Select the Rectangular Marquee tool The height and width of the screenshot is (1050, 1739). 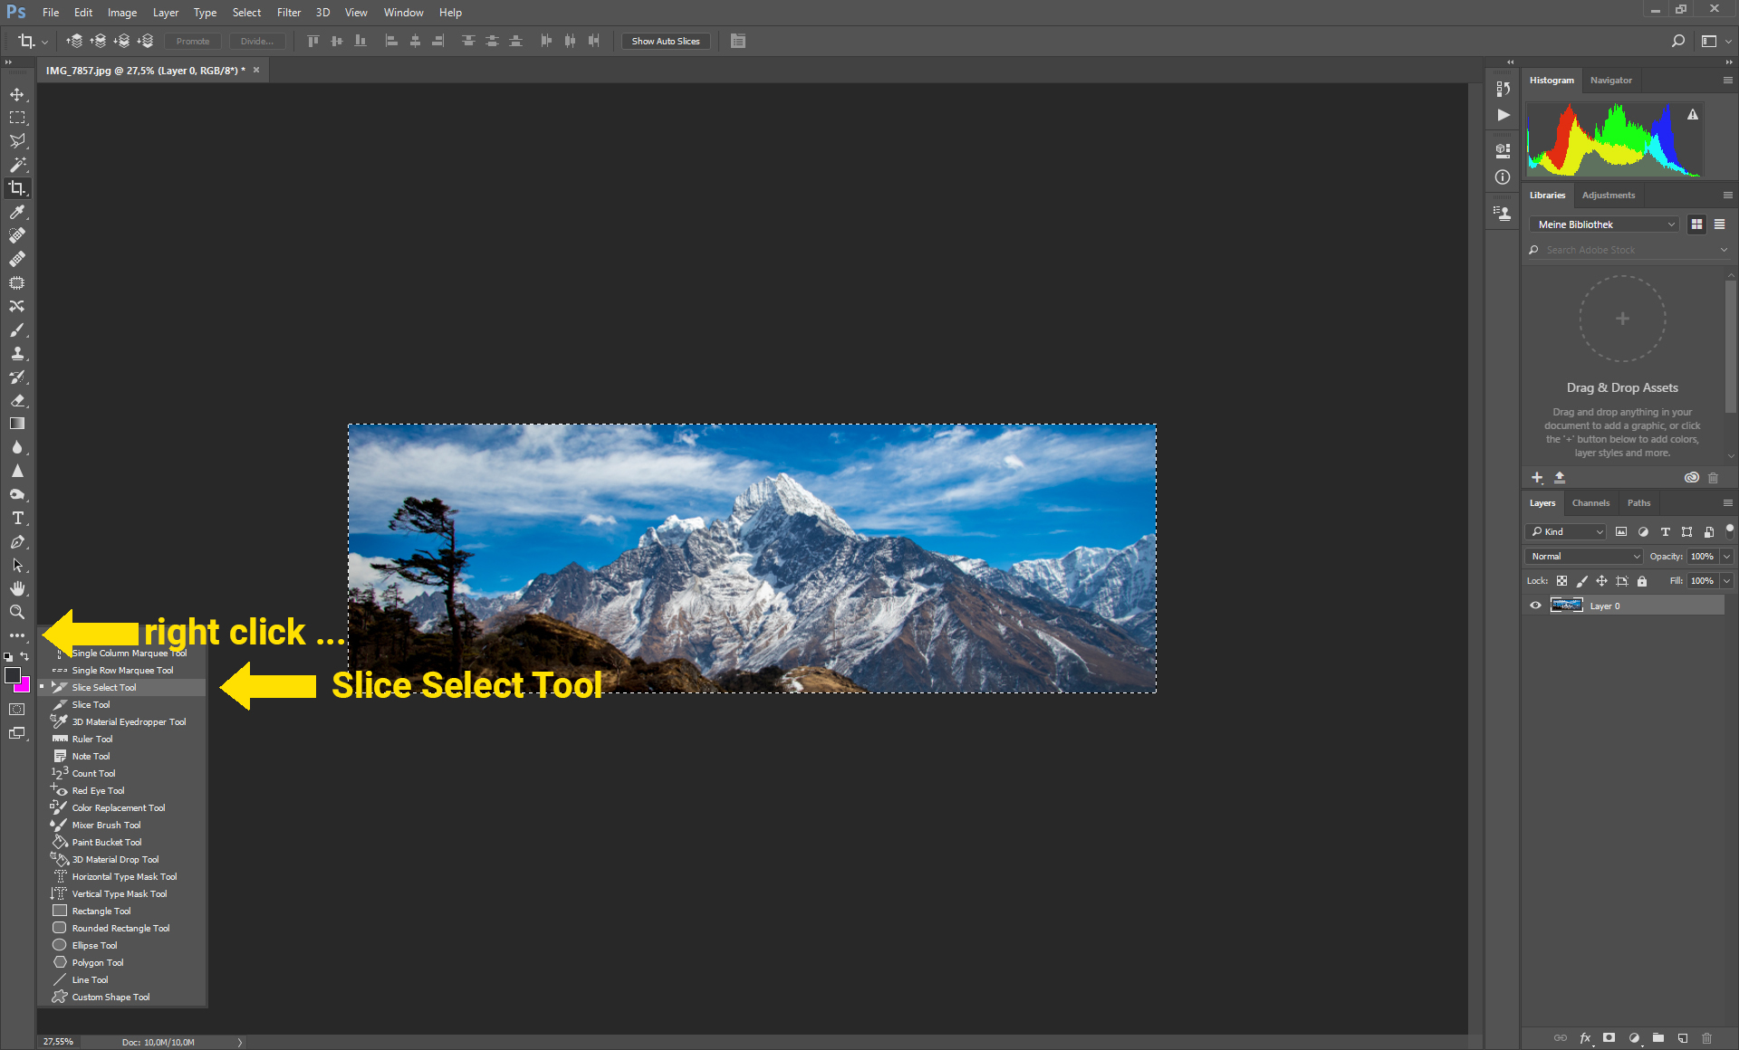[17, 118]
